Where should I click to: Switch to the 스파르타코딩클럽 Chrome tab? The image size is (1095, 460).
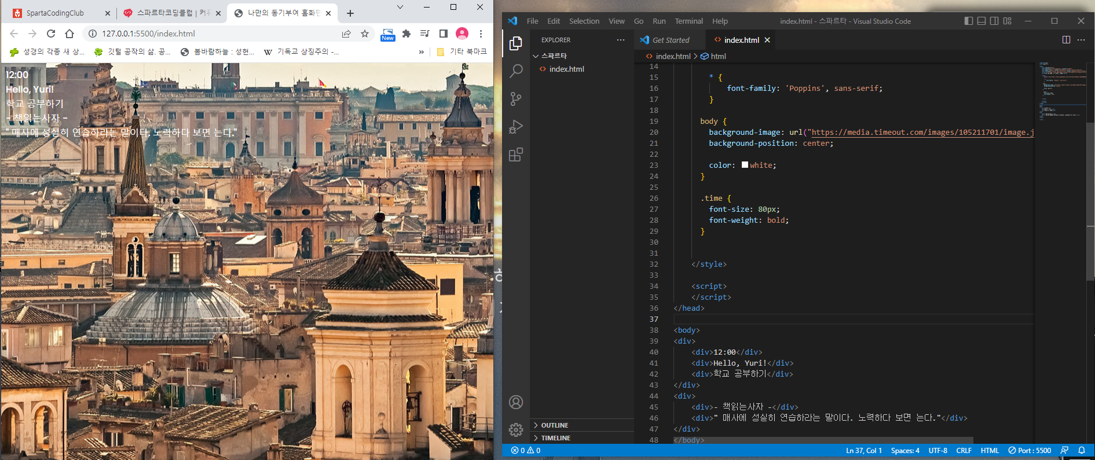point(172,13)
